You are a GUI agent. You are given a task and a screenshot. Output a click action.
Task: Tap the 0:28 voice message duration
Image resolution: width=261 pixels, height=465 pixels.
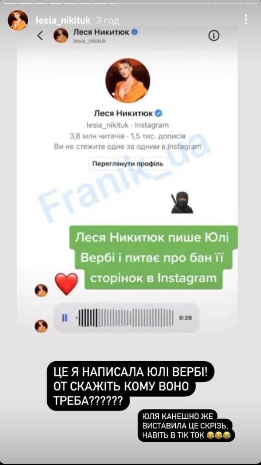(186, 318)
